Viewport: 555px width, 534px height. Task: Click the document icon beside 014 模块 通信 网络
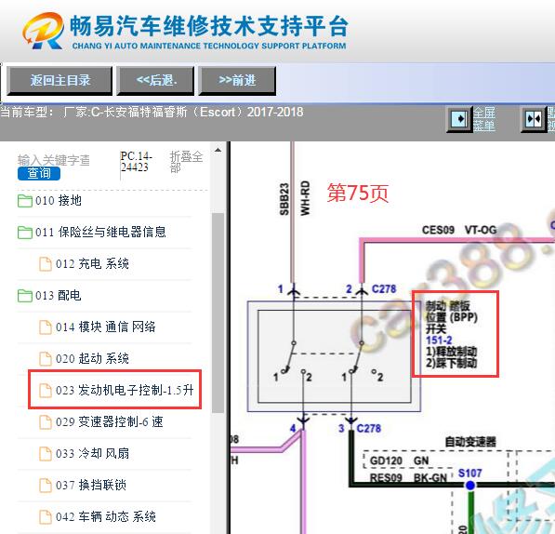point(45,327)
